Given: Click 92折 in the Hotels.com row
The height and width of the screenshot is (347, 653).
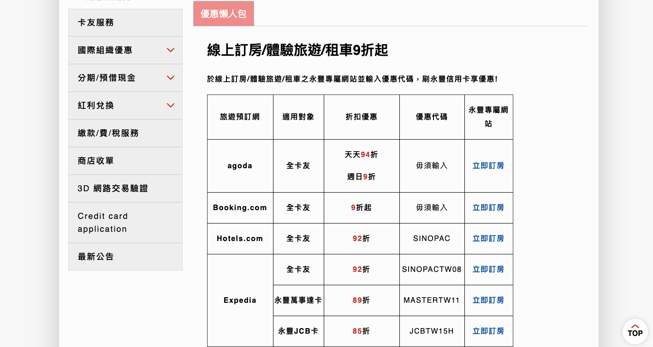Looking at the screenshot, I should click(x=362, y=238).
